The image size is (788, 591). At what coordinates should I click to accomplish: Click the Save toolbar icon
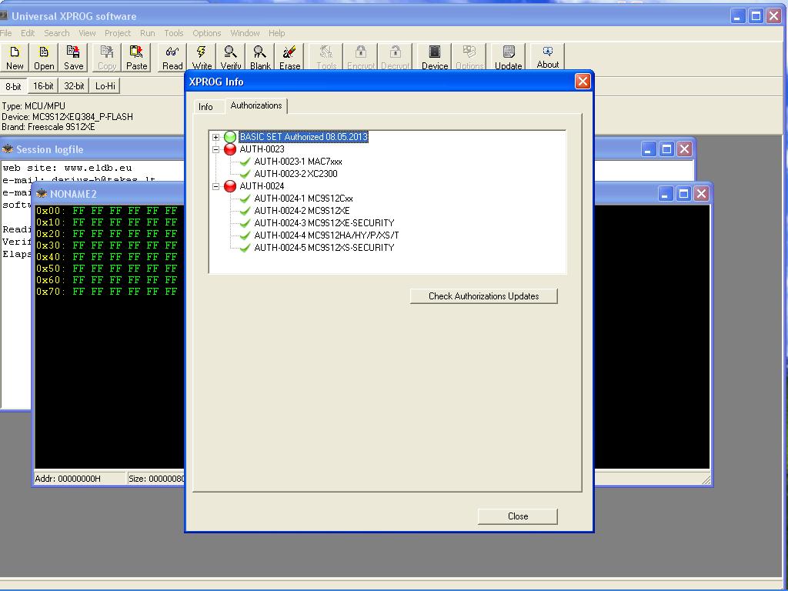pos(74,57)
